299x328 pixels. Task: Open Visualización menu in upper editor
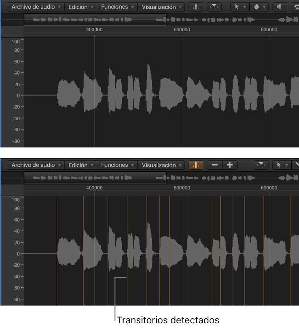161,7
